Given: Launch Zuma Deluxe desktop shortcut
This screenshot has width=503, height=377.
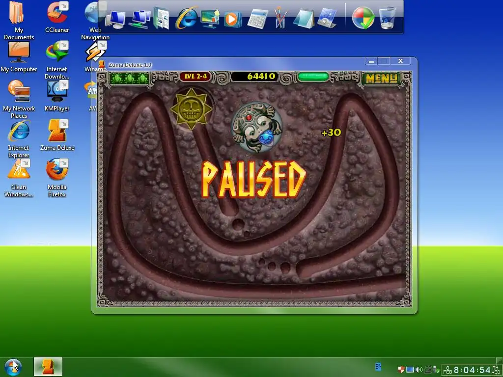Looking at the screenshot, I should 57,135.
